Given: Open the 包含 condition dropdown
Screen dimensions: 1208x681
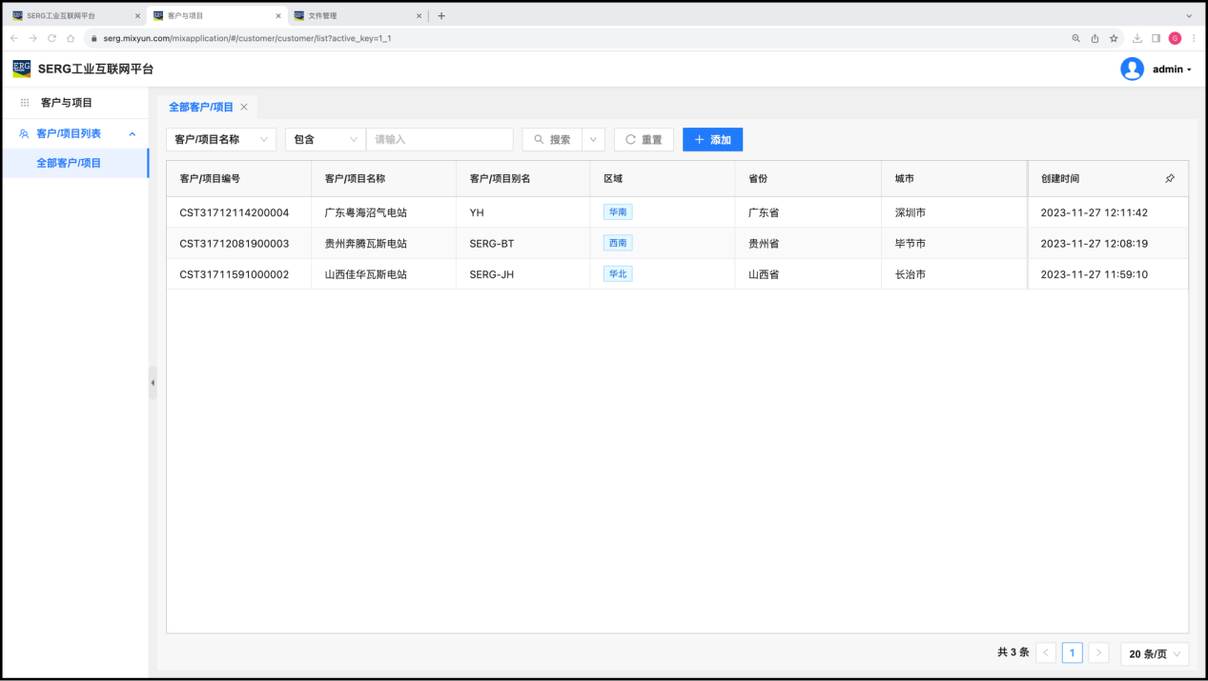Looking at the screenshot, I should coord(325,139).
